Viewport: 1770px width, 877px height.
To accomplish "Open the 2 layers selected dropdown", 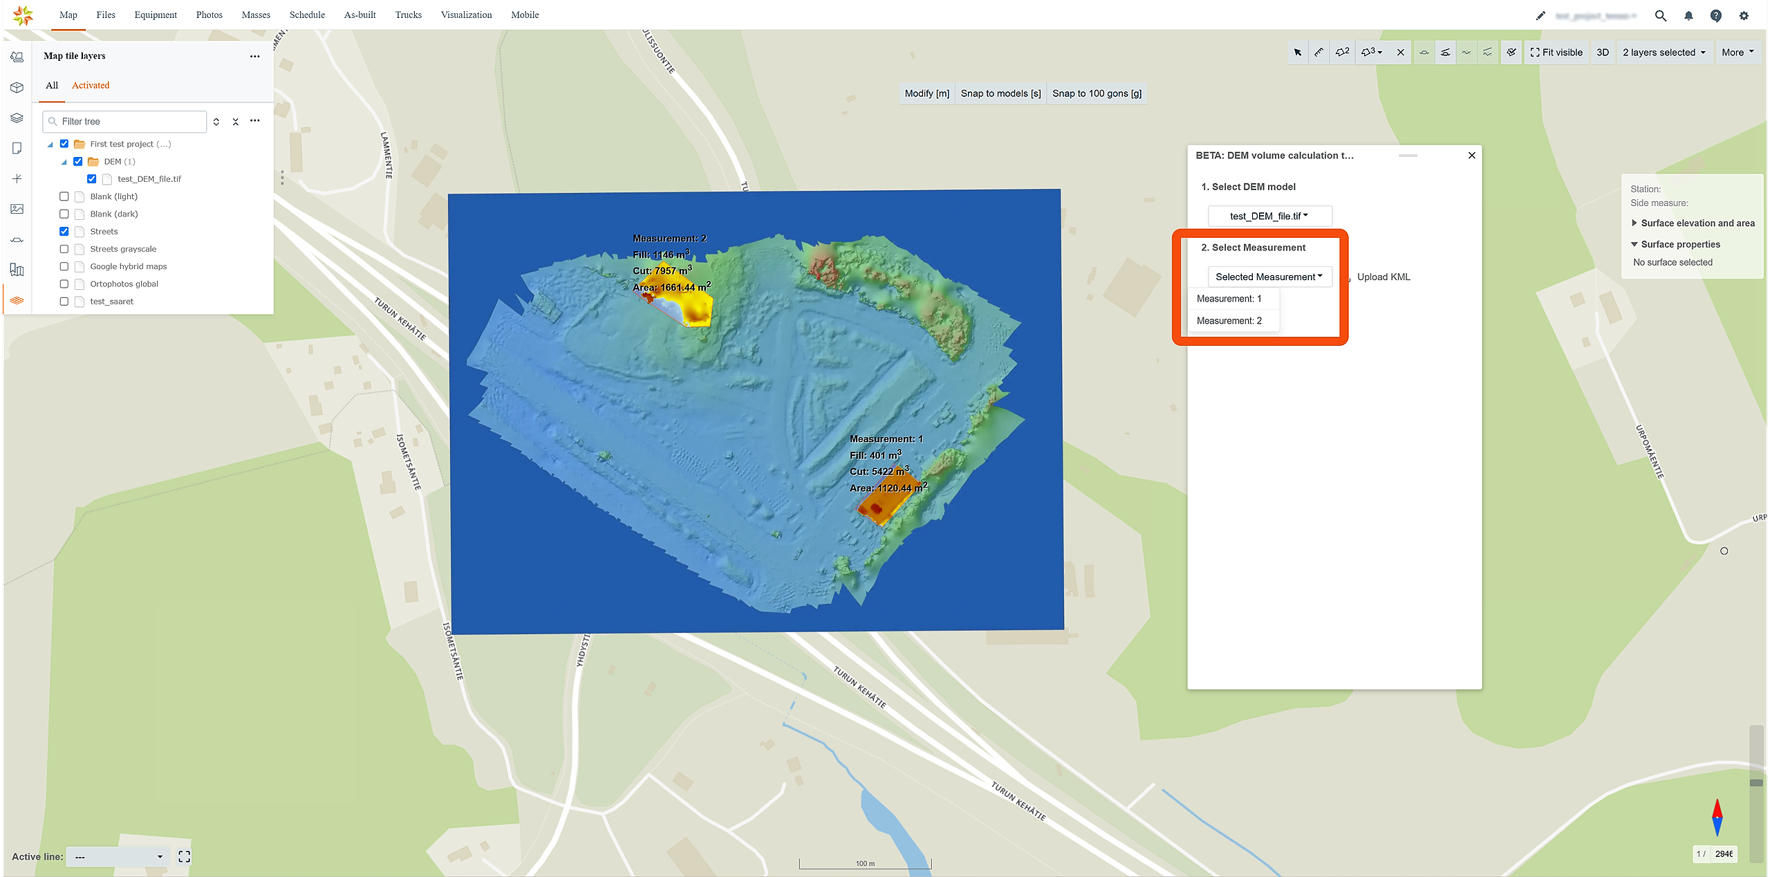I will tap(1664, 53).
